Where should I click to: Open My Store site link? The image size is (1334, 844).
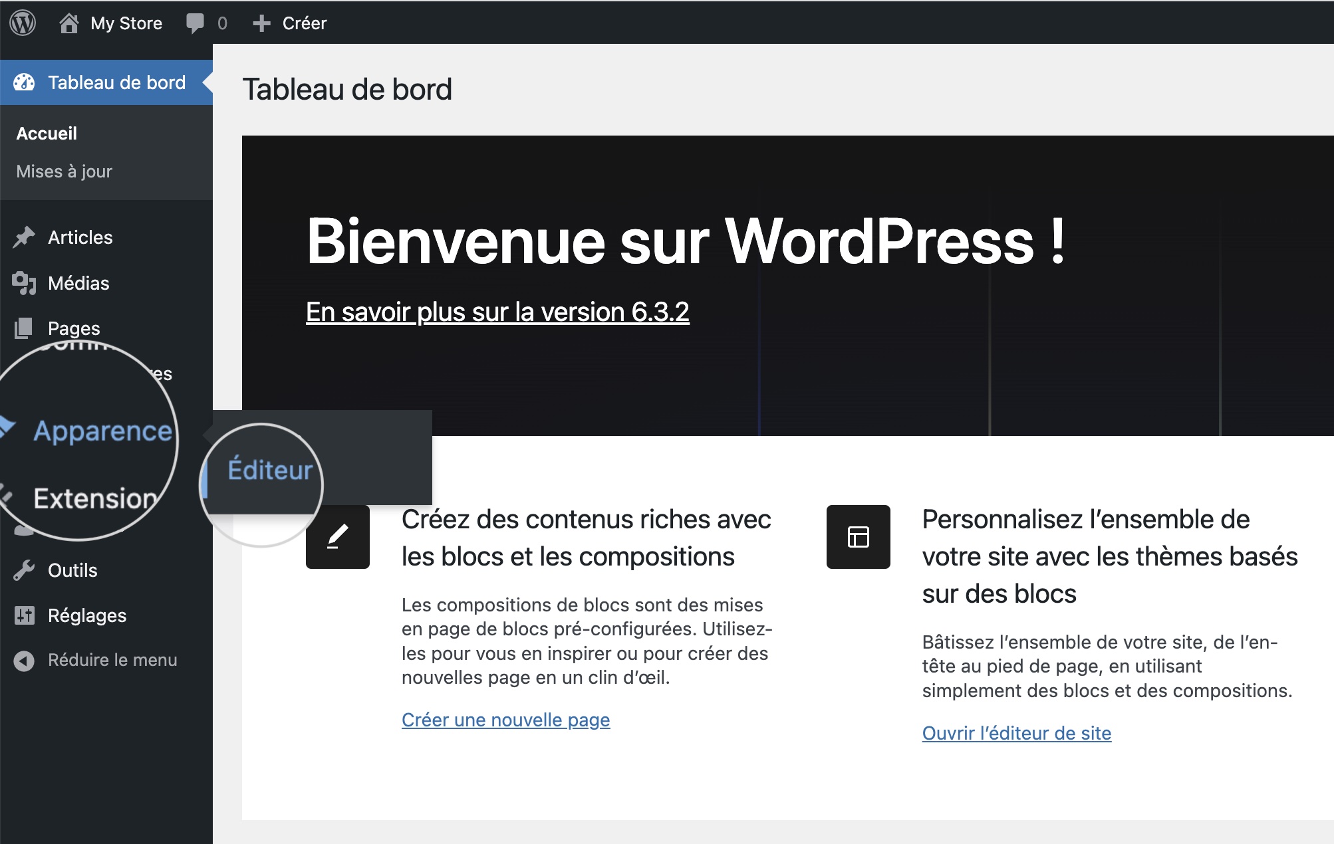[x=126, y=23]
